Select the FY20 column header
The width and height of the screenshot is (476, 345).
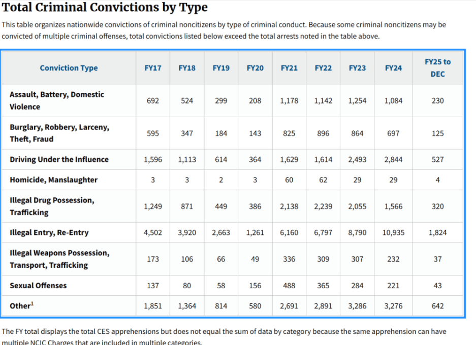pos(255,68)
